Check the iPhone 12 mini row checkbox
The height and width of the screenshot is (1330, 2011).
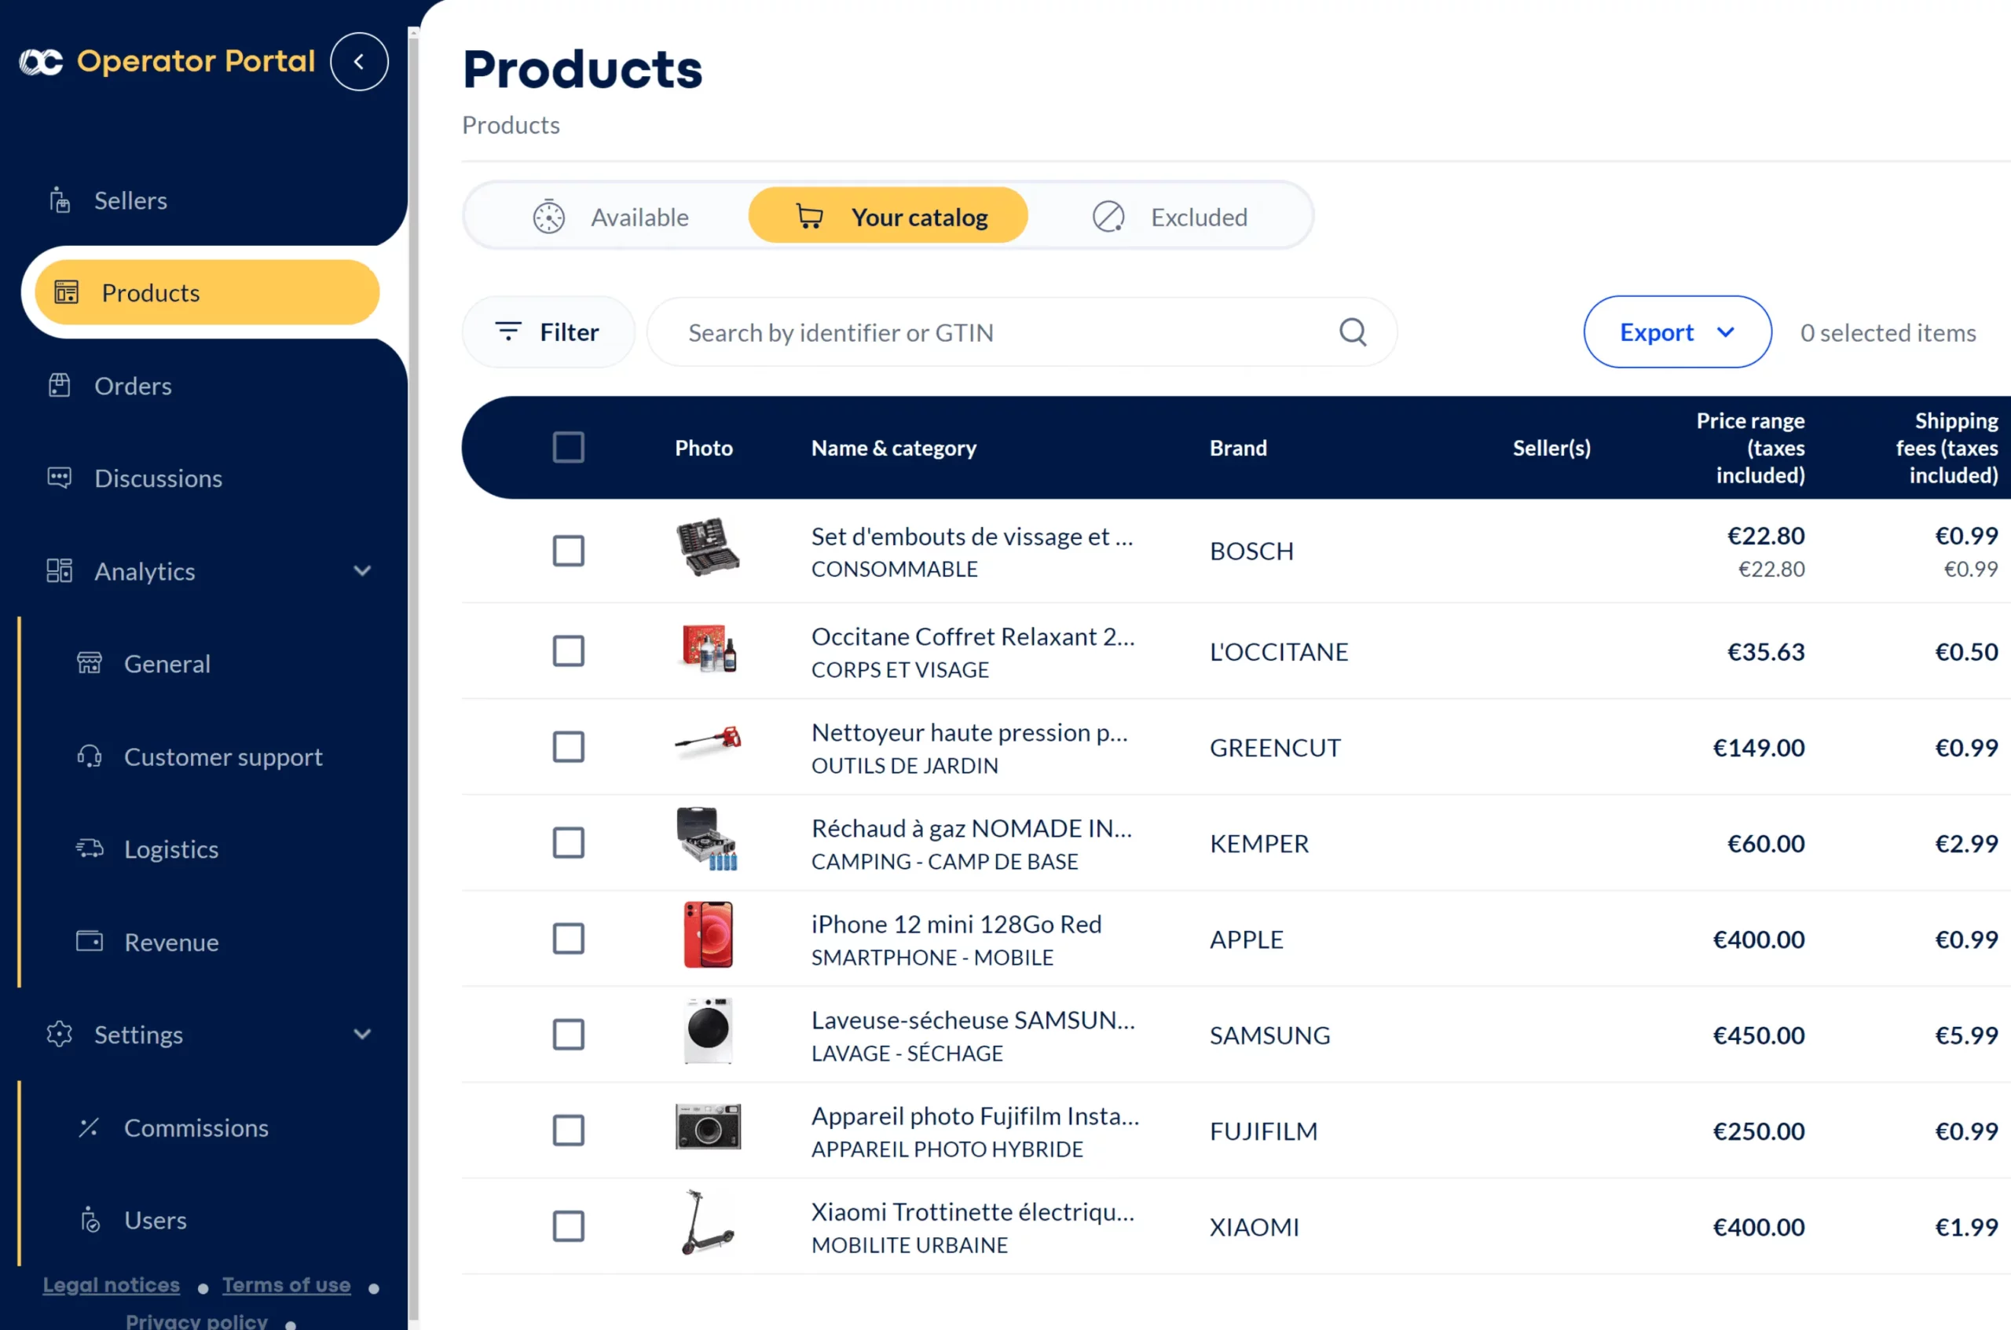coord(568,938)
